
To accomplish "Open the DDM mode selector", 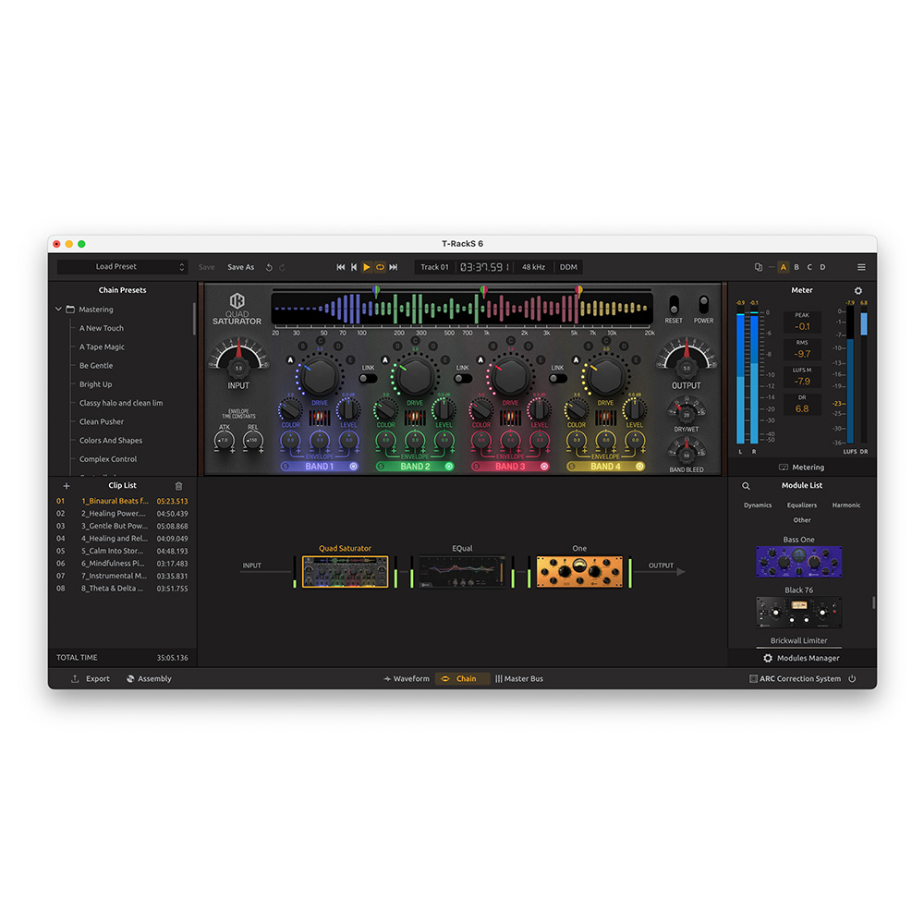I will click(x=568, y=267).
